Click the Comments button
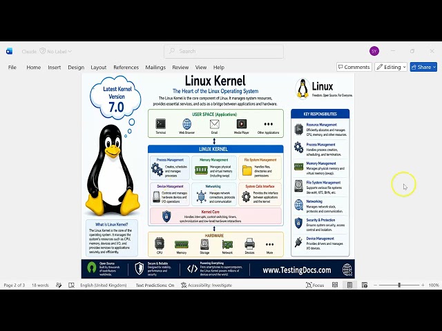 354,67
